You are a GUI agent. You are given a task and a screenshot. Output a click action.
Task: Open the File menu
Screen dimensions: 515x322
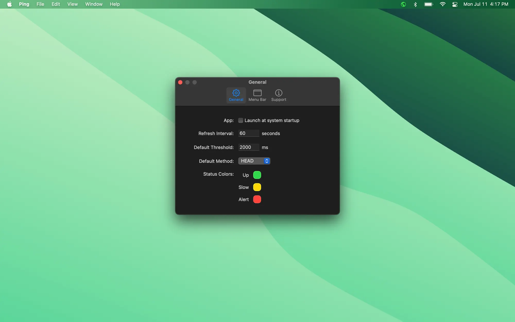point(40,4)
